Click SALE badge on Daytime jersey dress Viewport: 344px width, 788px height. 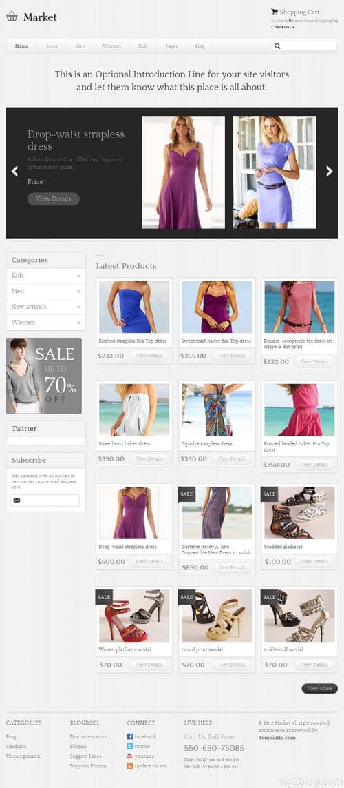[x=186, y=494]
